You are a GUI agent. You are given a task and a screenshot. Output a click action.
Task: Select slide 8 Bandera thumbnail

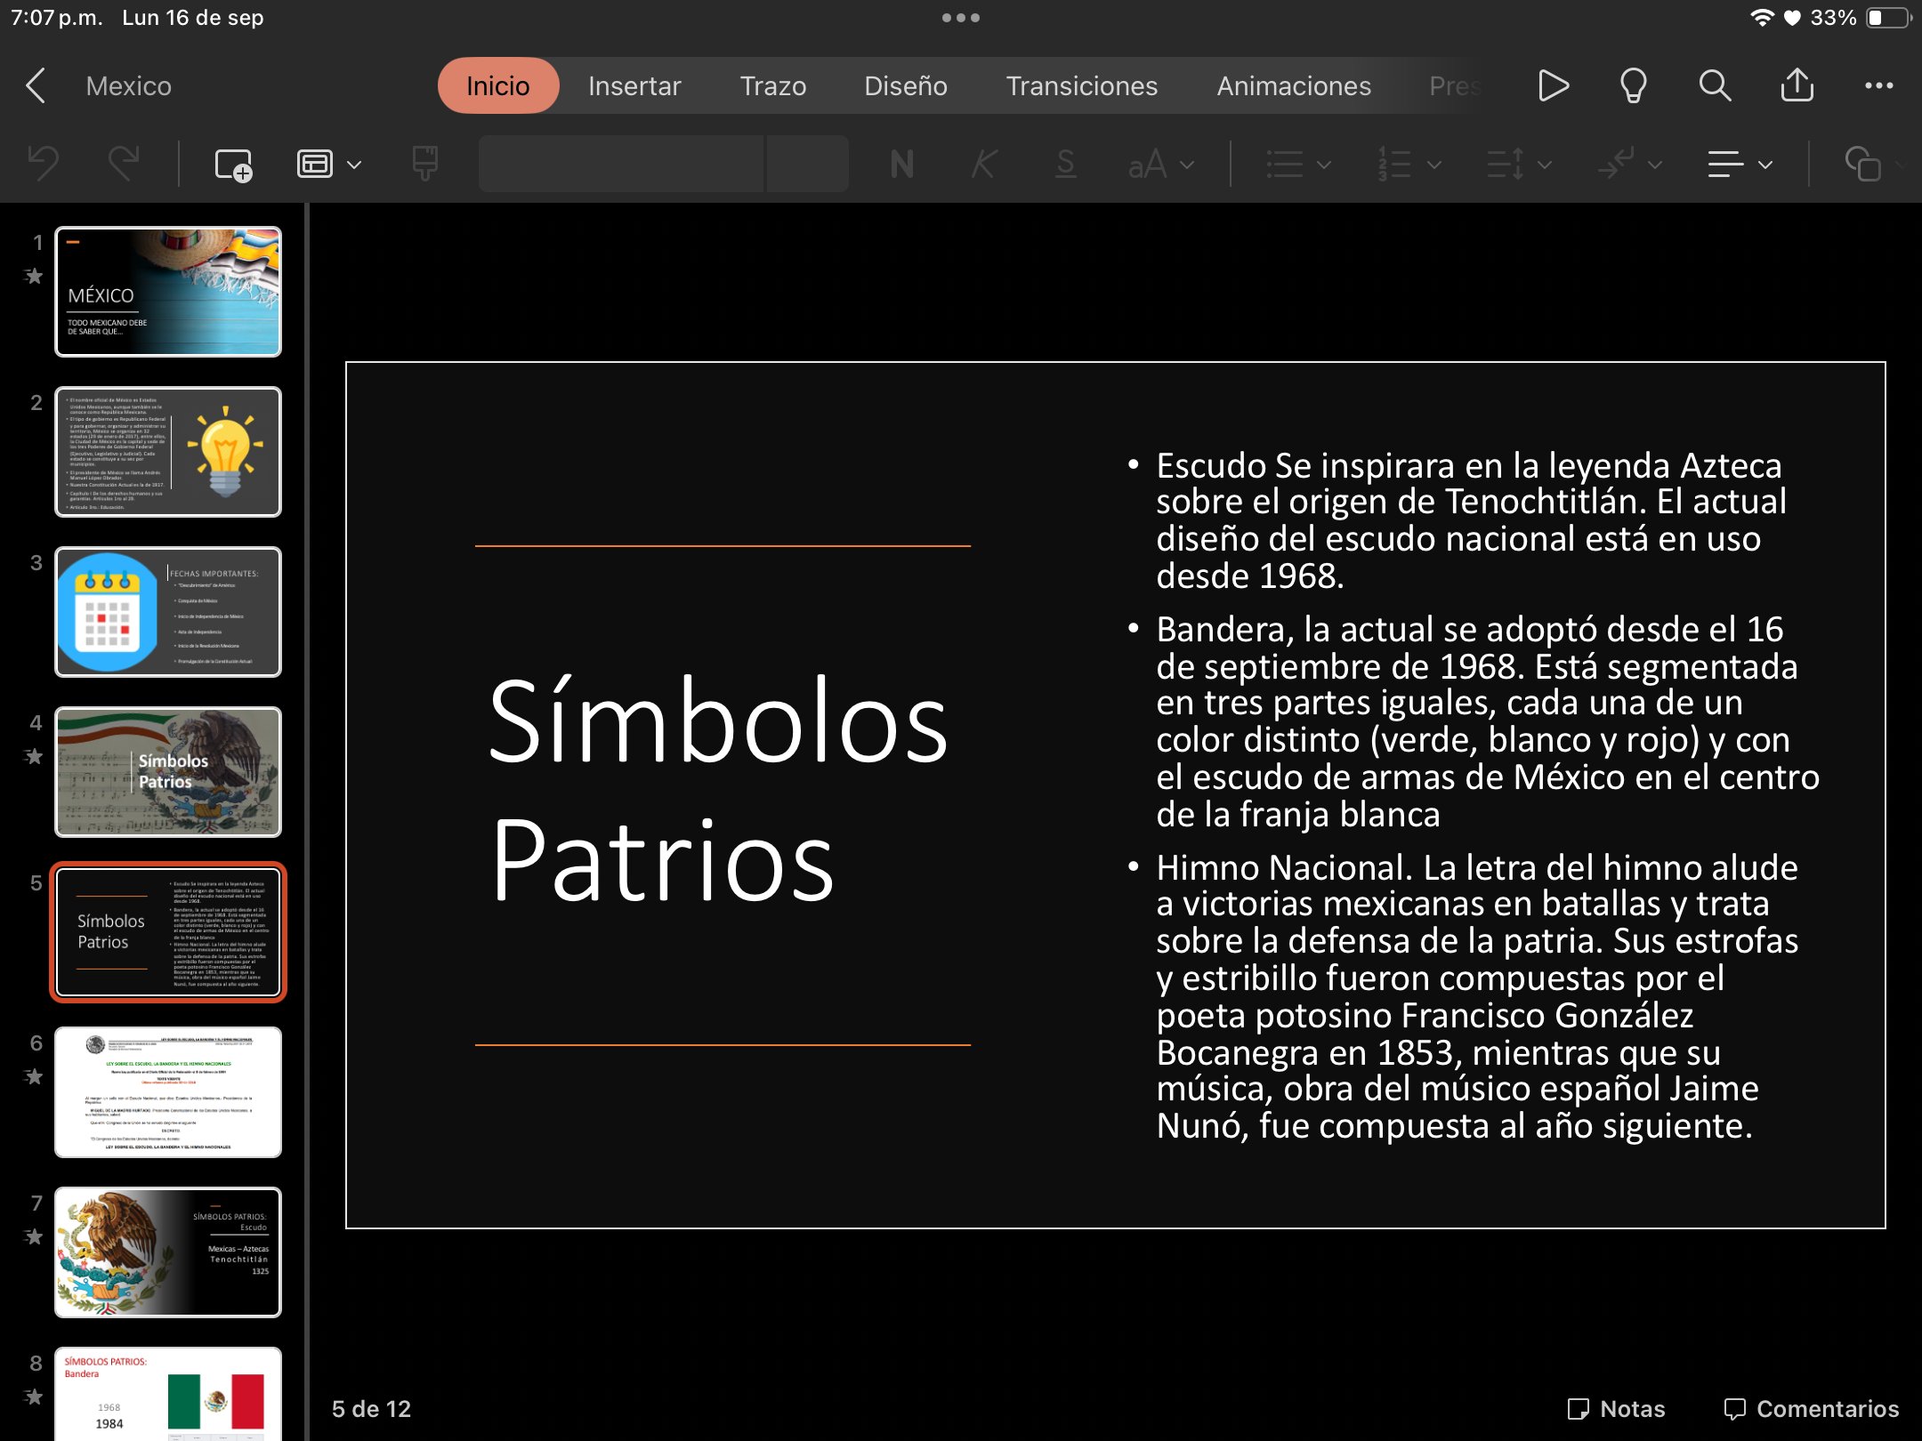(168, 1394)
